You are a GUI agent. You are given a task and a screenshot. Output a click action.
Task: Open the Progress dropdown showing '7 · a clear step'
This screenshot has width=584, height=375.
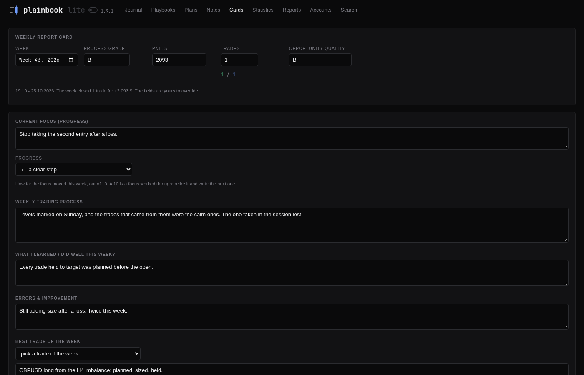click(74, 170)
